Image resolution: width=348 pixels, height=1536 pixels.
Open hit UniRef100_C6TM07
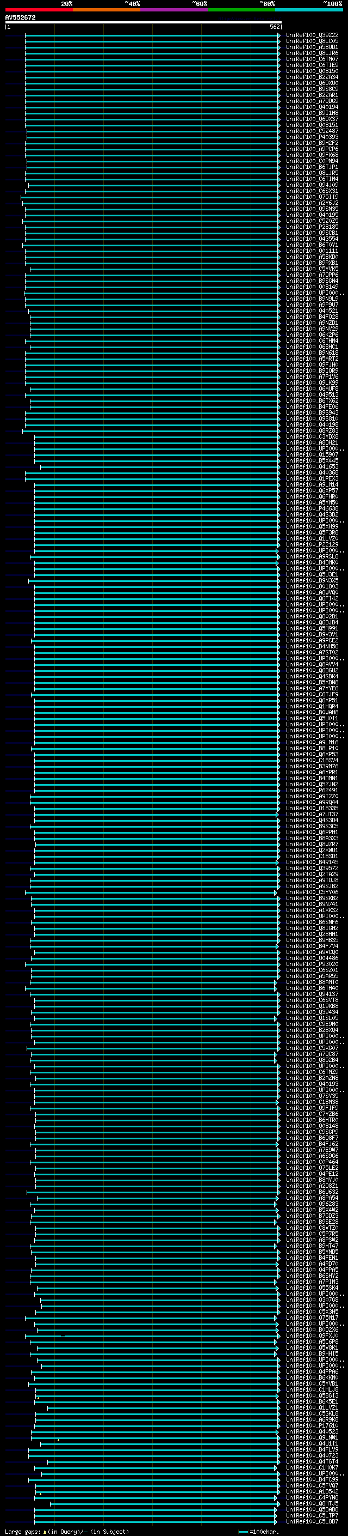(x=312, y=59)
